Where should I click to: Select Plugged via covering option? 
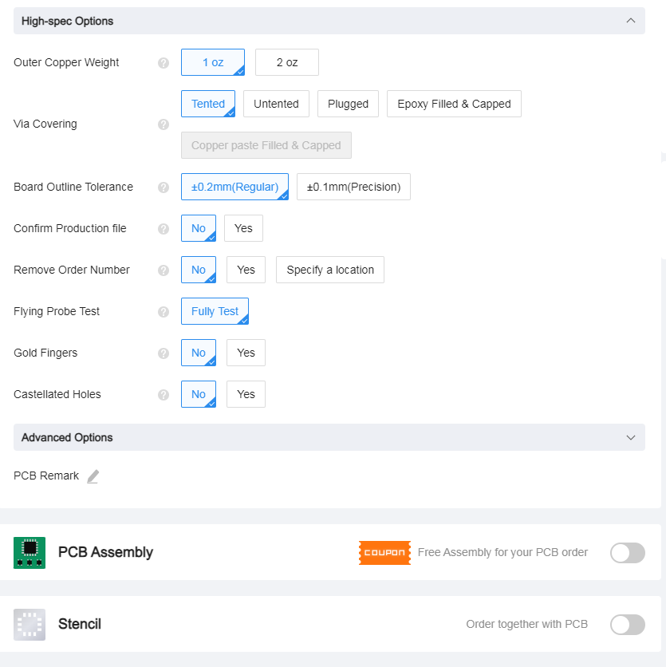348,104
